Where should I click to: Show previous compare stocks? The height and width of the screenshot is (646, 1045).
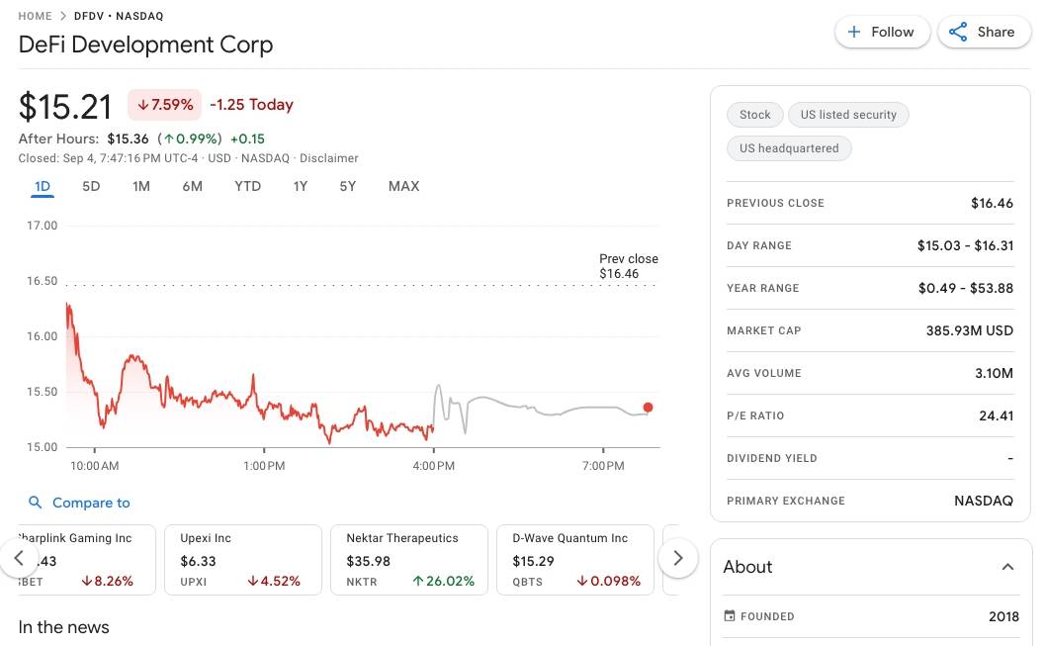19,558
